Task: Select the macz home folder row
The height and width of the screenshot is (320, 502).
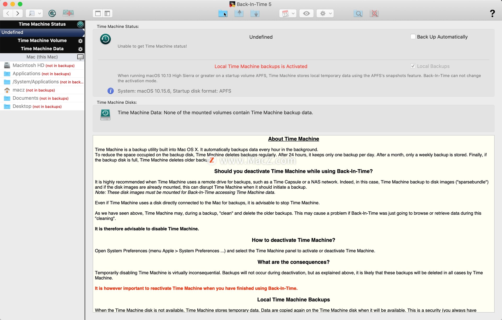Action: (x=42, y=90)
